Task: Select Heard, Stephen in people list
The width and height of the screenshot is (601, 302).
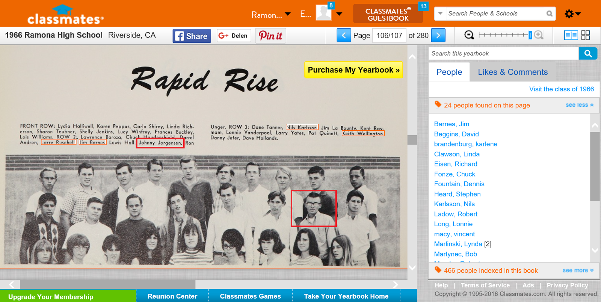Action: (x=458, y=194)
